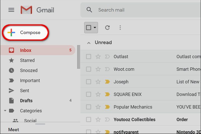Viewport: 201px width, 134px height.
Task: Star the Woot.com email
Action: [98, 69]
